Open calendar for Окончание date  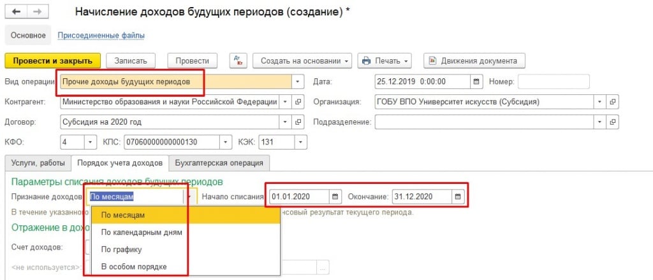click(x=457, y=197)
